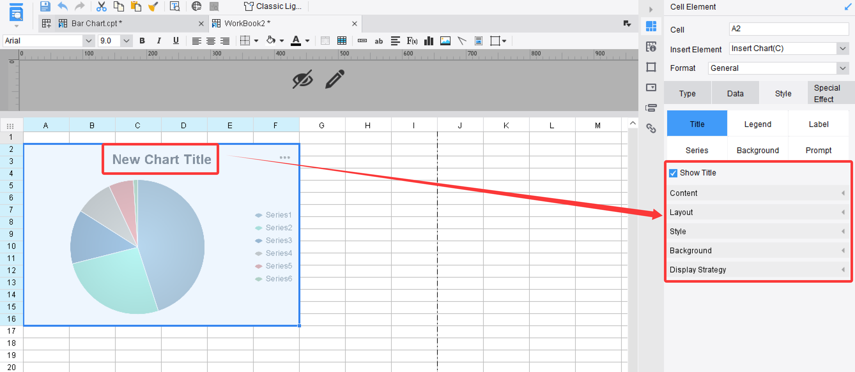
Task: Click the hidden-eye icon in parameter pane
Action: [302, 79]
